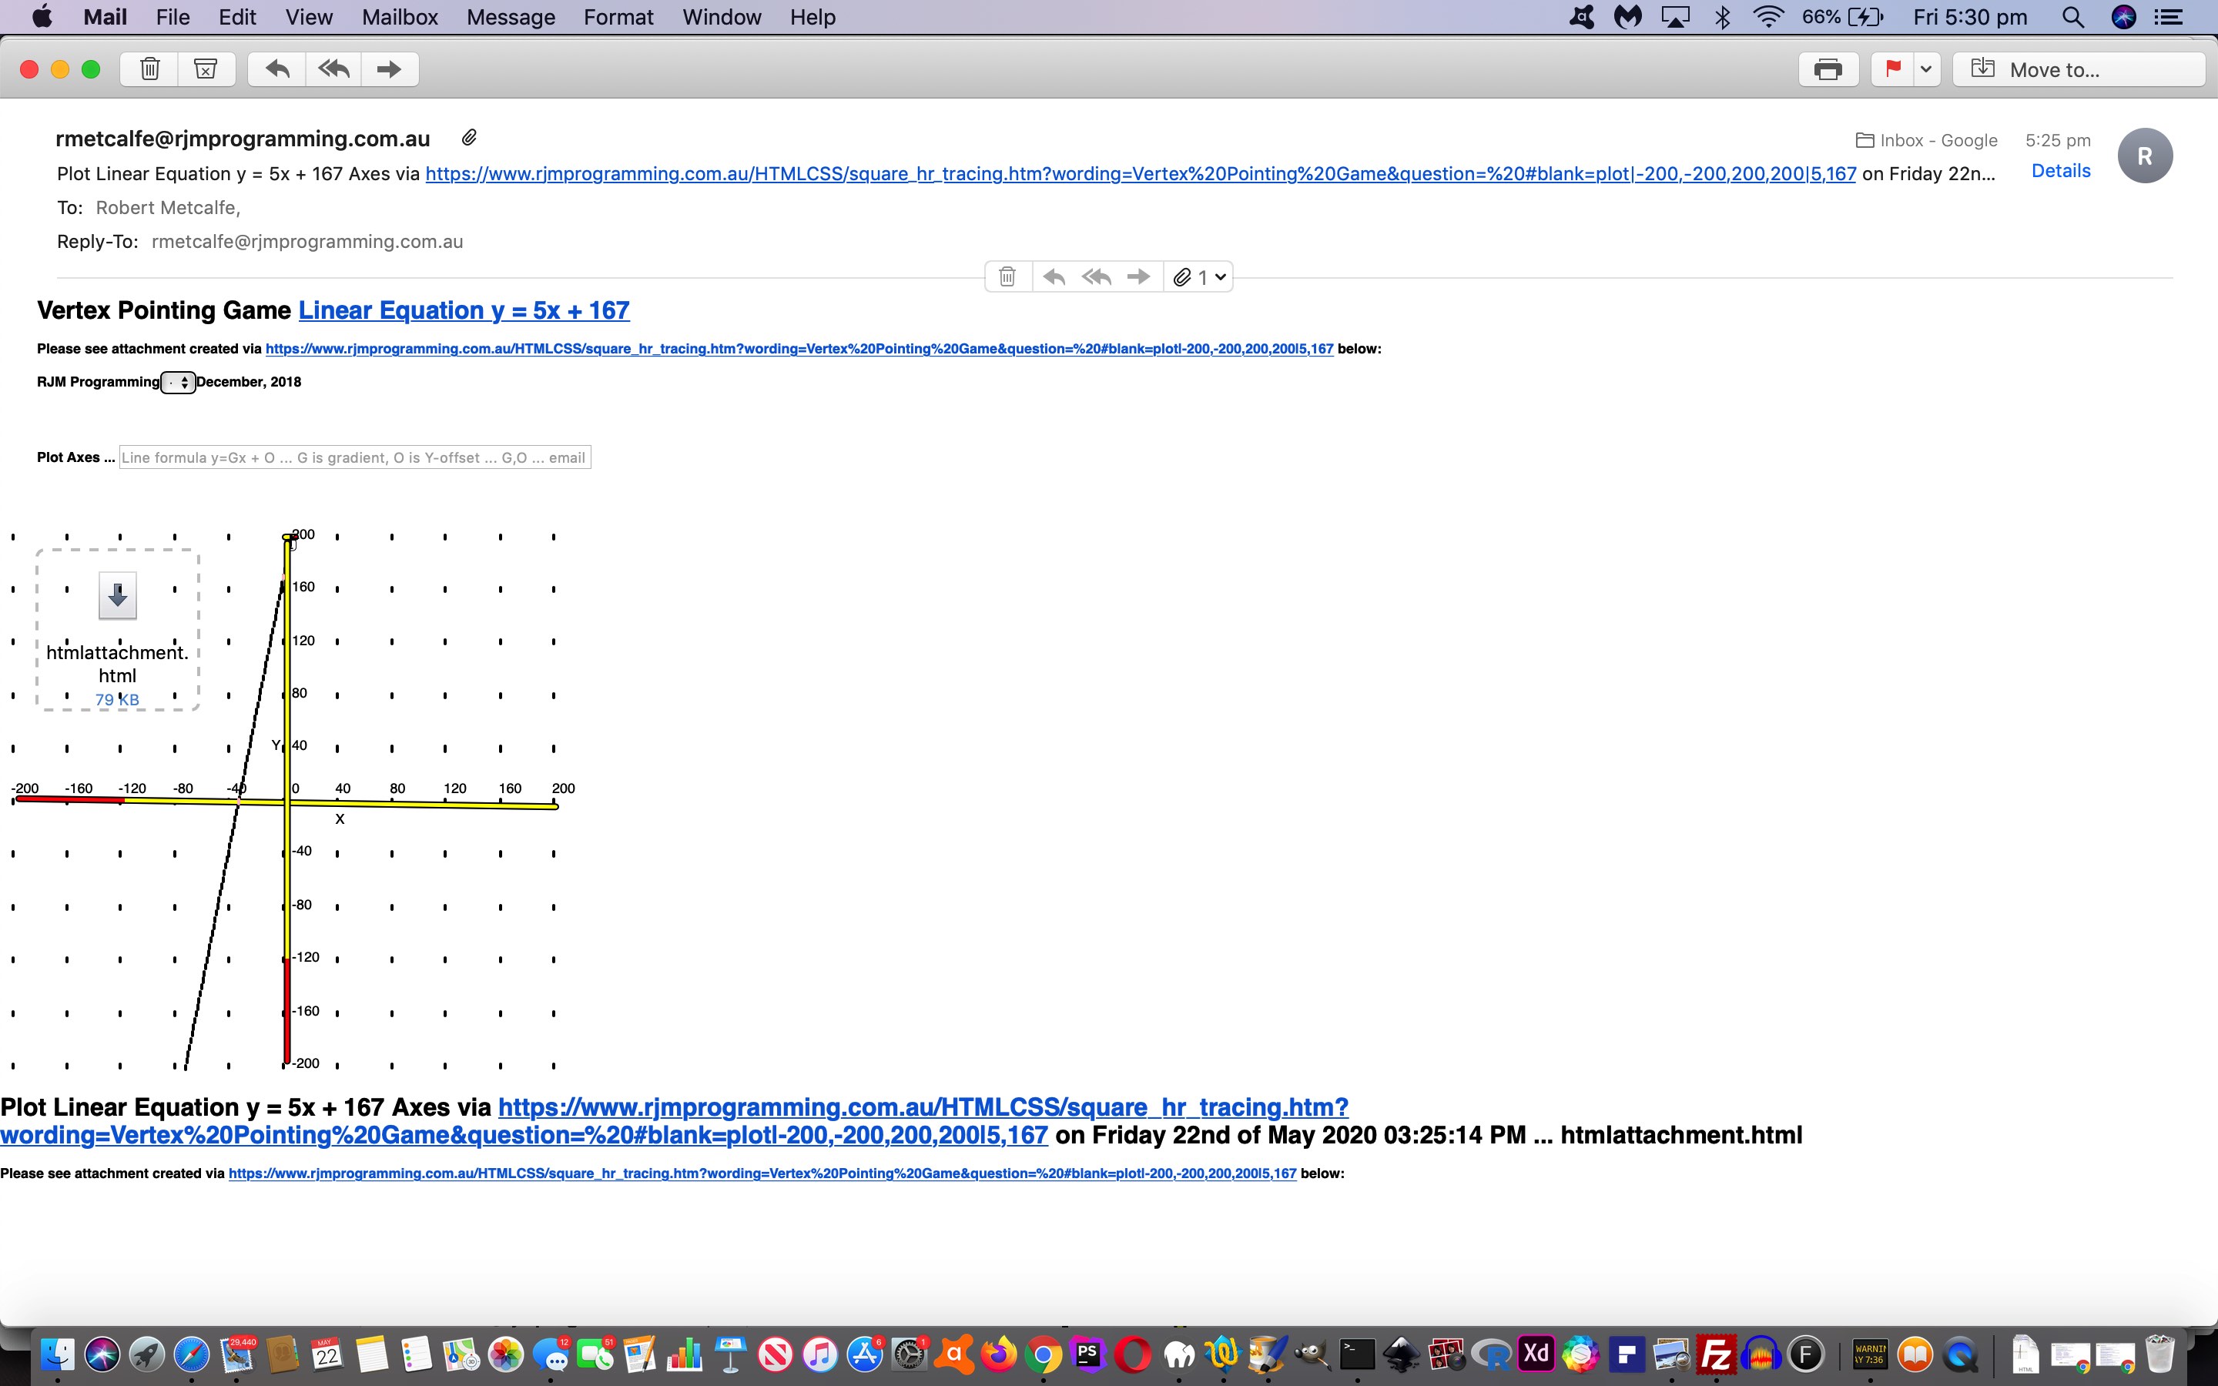Open the Mailbox menu
The width and height of the screenshot is (2218, 1386).
point(400,18)
